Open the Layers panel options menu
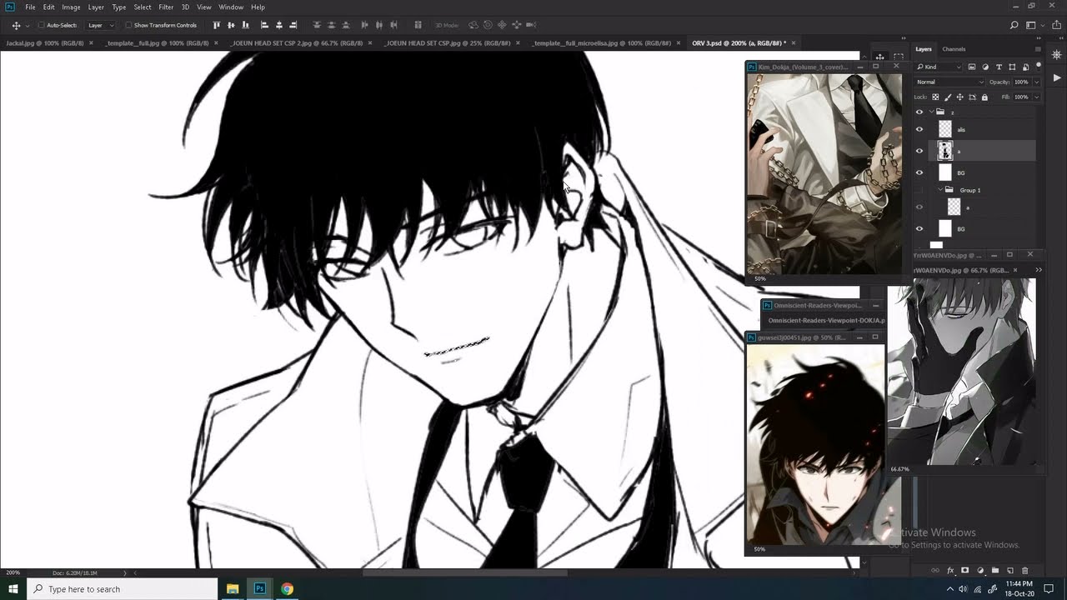The height and width of the screenshot is (600, 1067). click(1037, 49)
